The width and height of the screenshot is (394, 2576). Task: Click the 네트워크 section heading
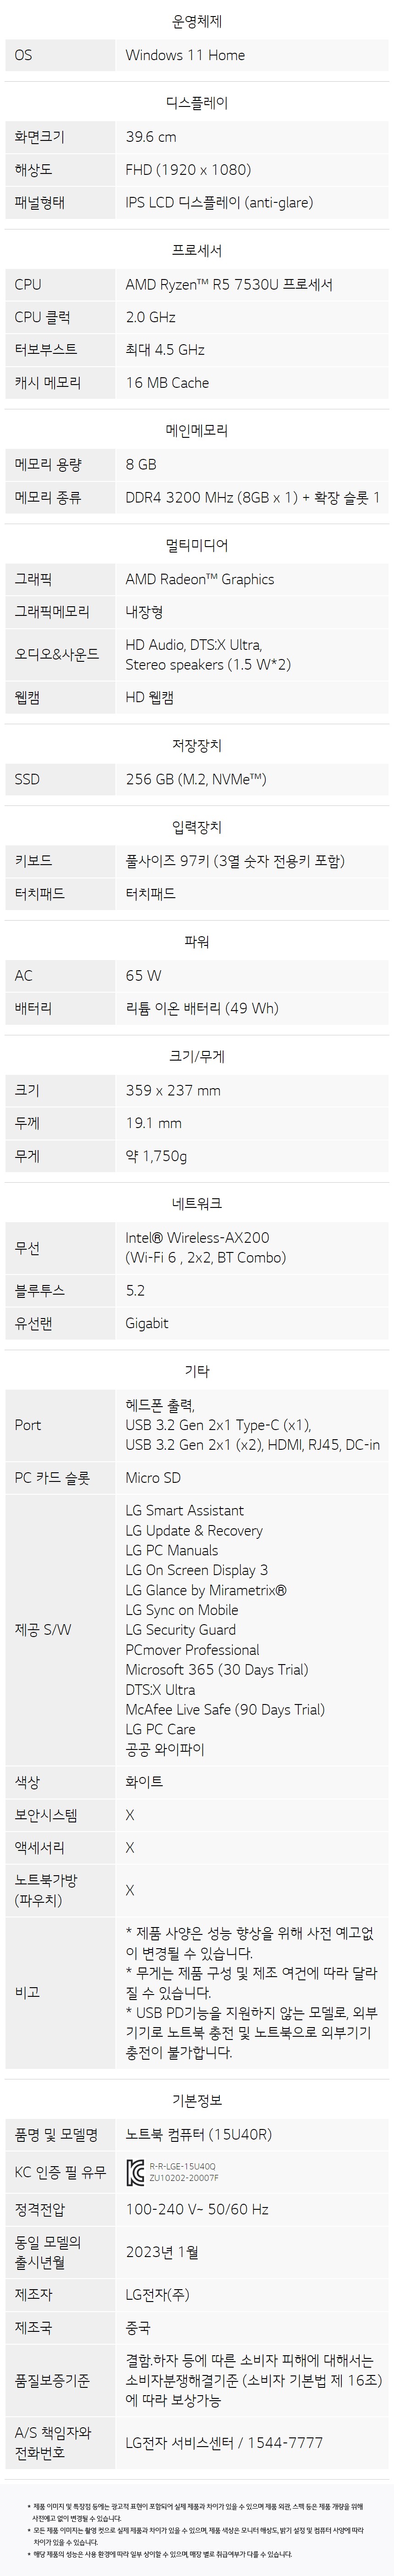click(197, 1204)
